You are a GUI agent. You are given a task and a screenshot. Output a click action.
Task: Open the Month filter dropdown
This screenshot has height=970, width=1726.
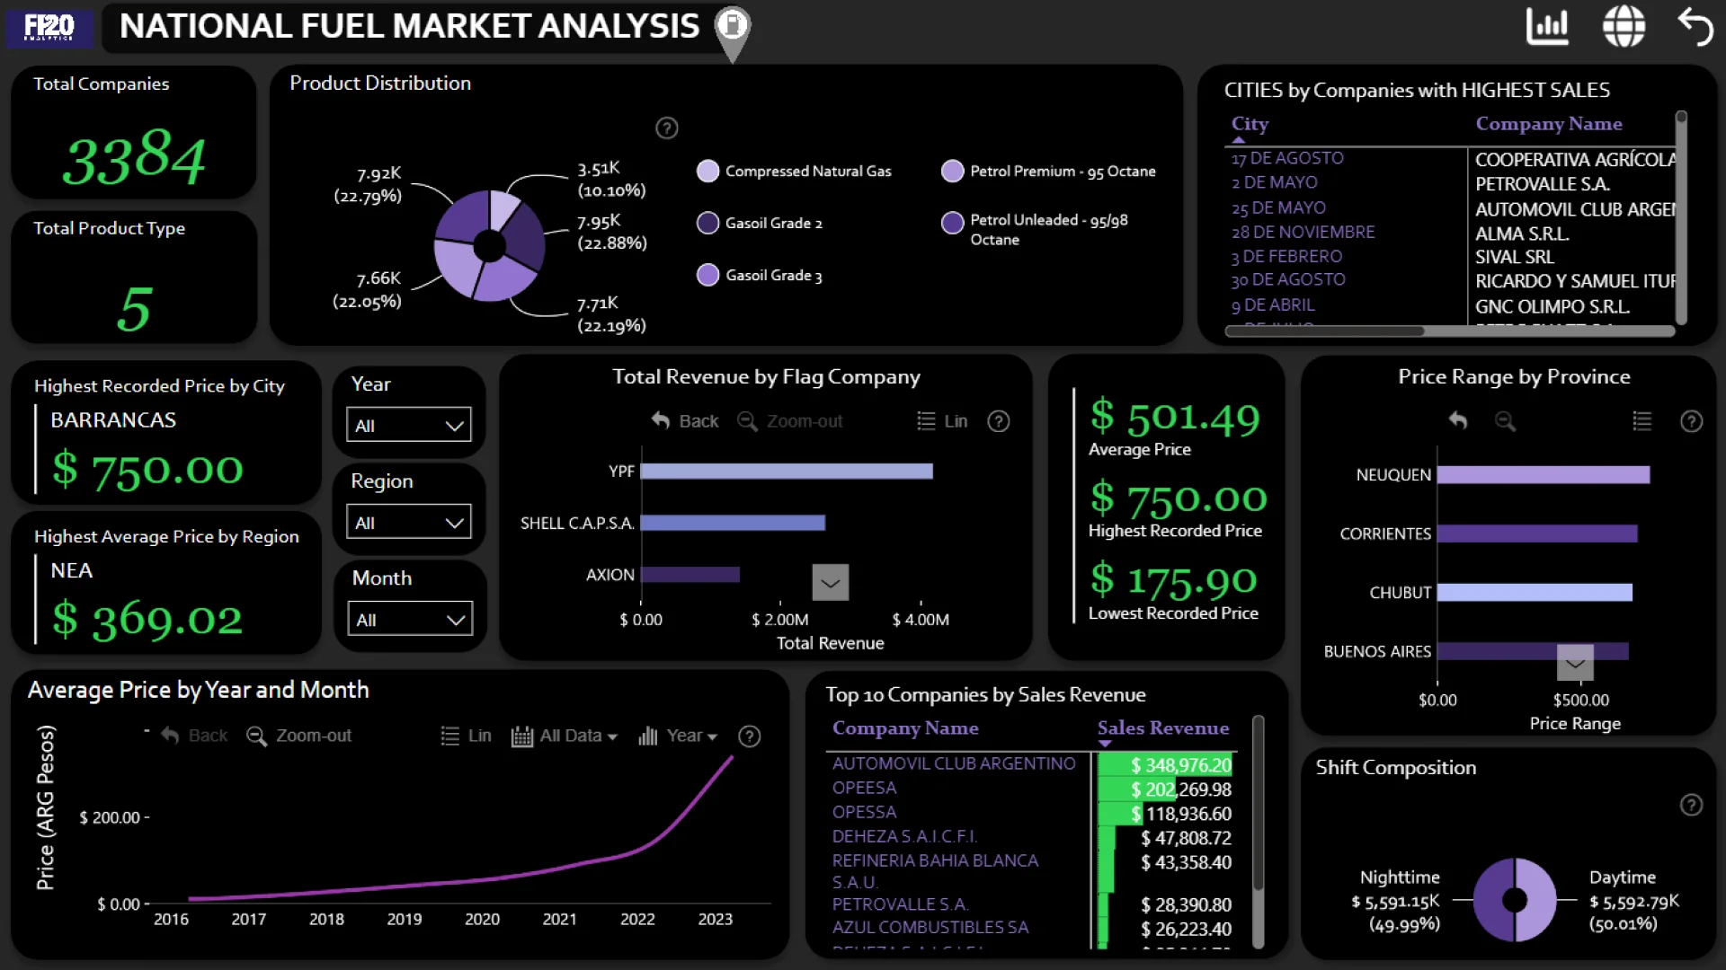click(x=410, y=619)
